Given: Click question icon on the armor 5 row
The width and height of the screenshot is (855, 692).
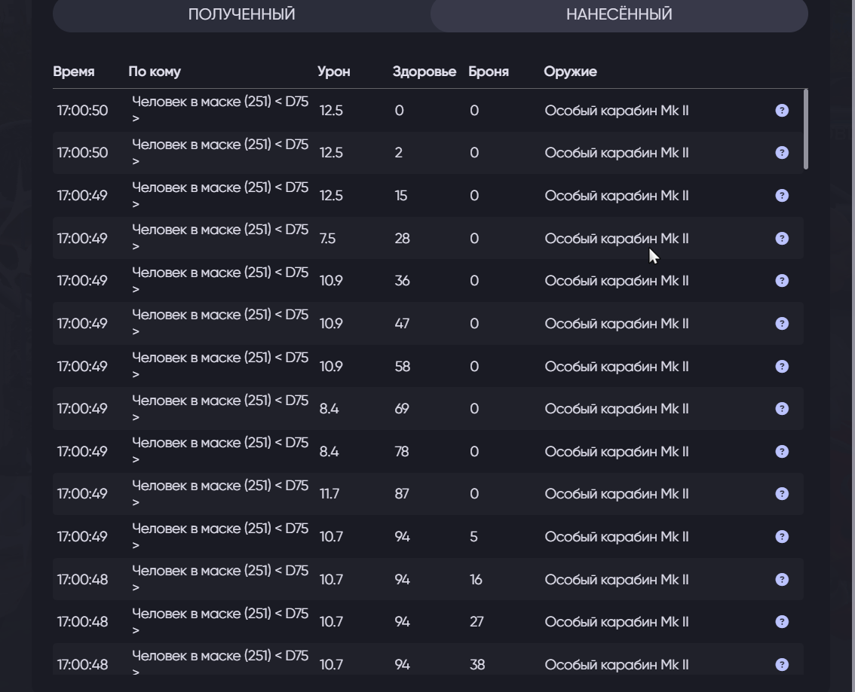Looking at the screenshot, I should pos(782,537).
